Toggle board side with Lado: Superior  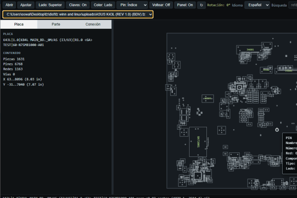coord(50,5)
